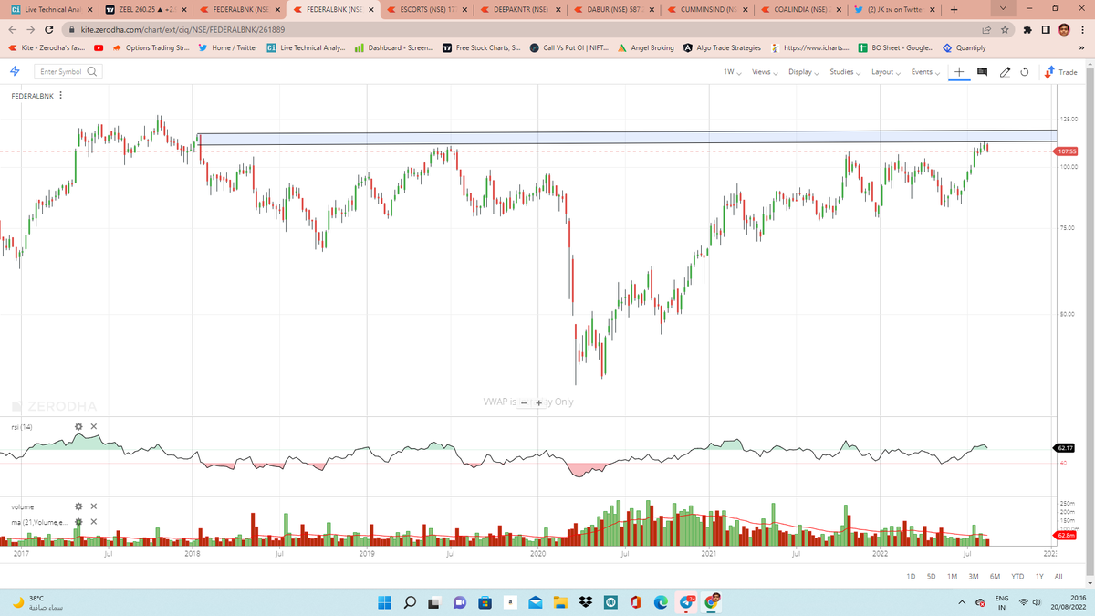Viewport: 1095px width, 616px height.
Task: Open the Studies dropdown
Action: 844,71
